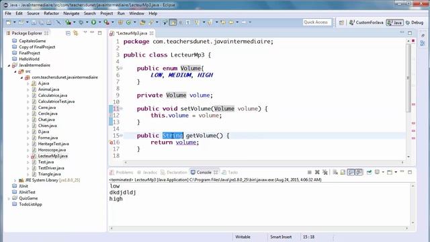The height and width of the screenshot is (242, 430).
Task: Switch to Javadoc tab
Action: (147, 172)
